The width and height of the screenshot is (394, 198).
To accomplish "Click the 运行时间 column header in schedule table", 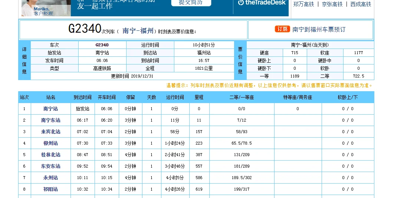I will pyautogui.click(x=175, y=97).
